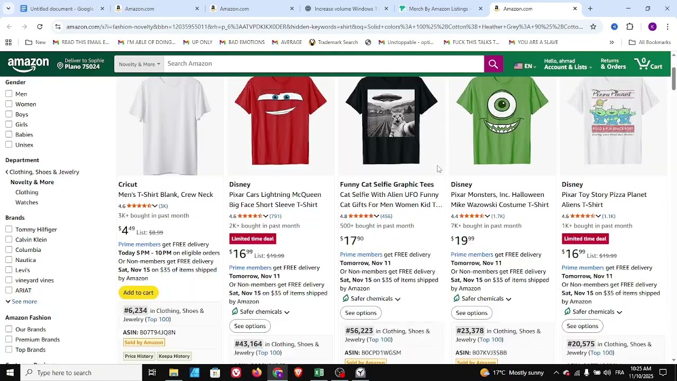Open the EN language selector dropdown
Image resolution: width=677 pixels, height=381 pixels.
525,66
